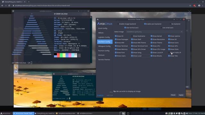205x115 pixels.
Task: Select the first workspace in the pager
Action: click(123, 113)
